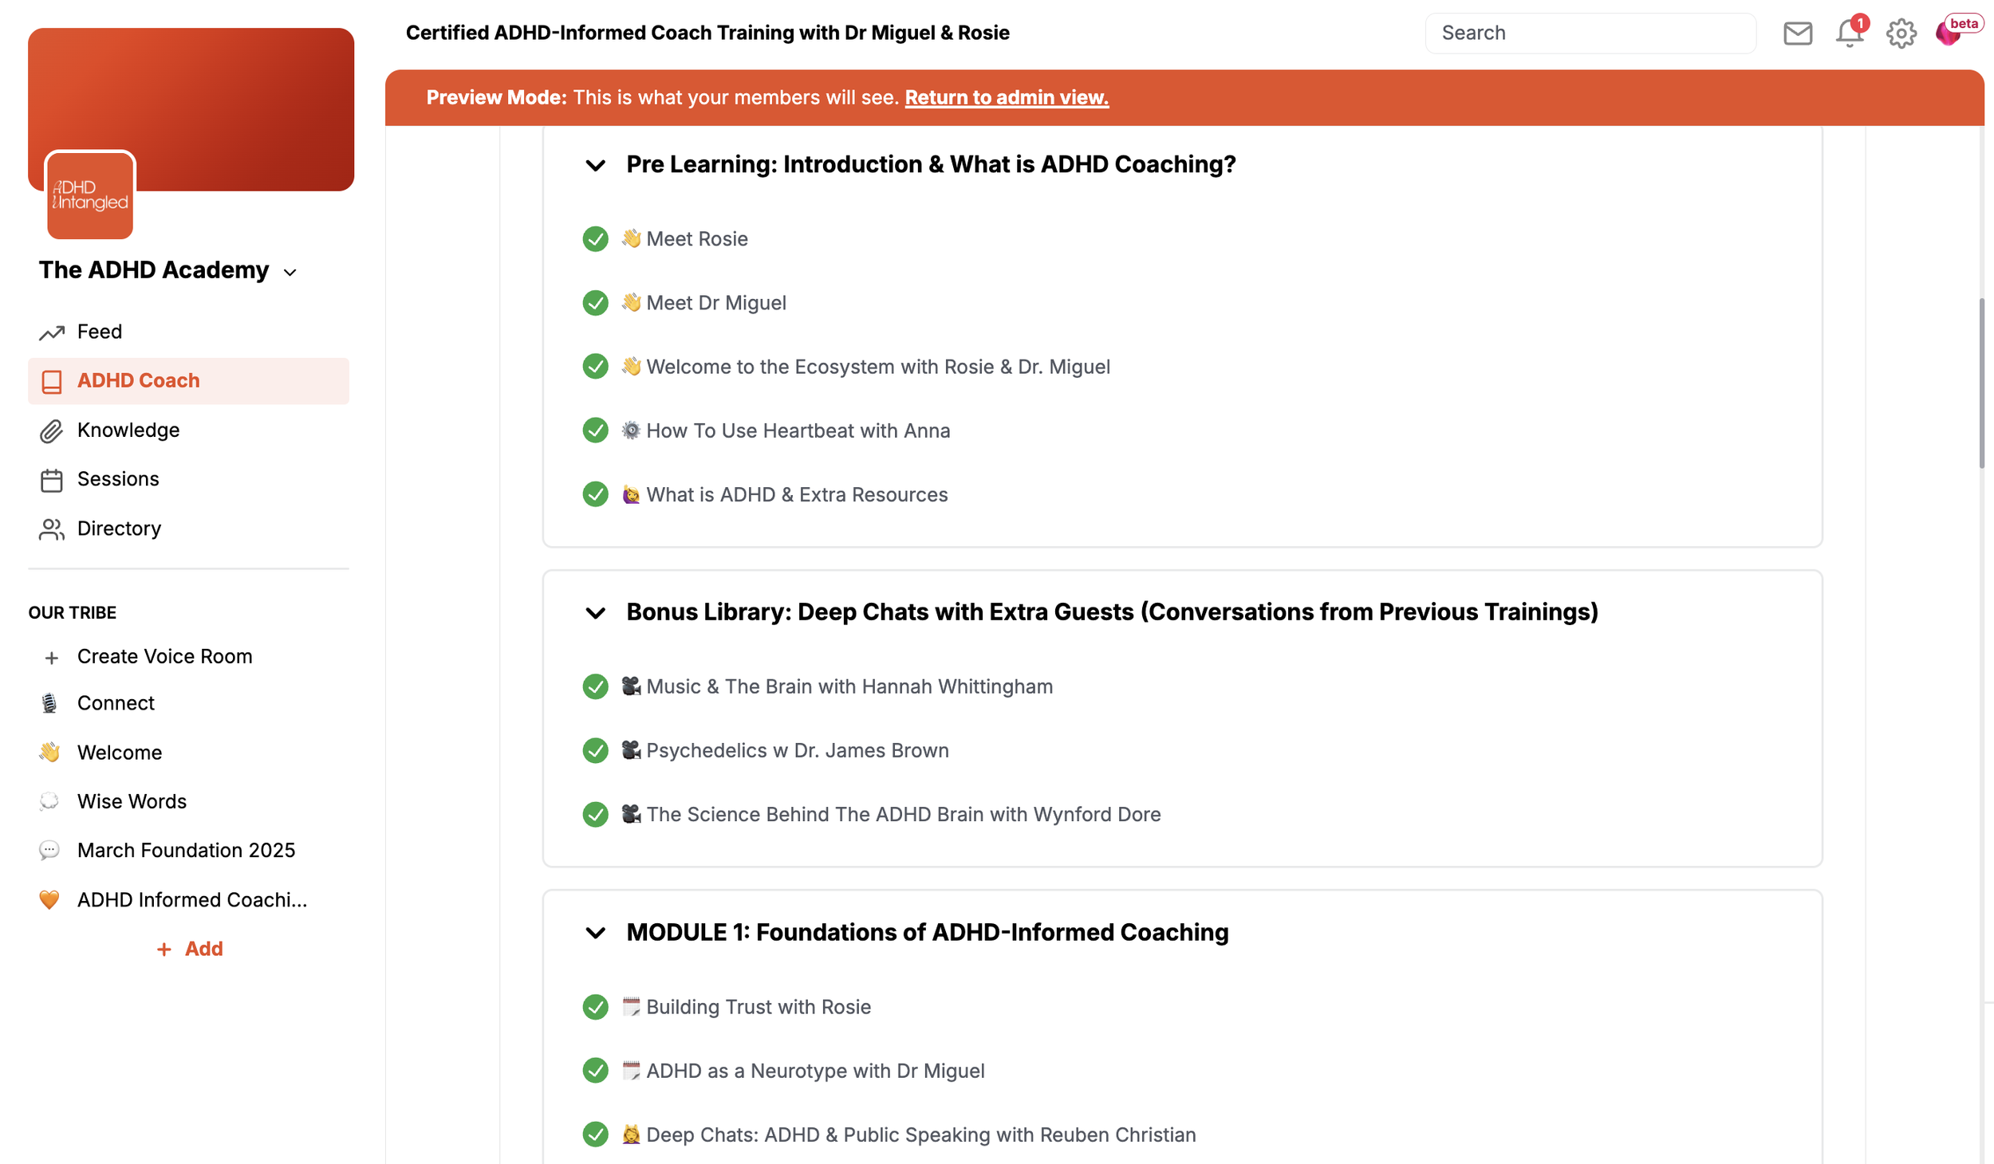
Task: Click the beta profile avatar
Action: coord(1948,33)
